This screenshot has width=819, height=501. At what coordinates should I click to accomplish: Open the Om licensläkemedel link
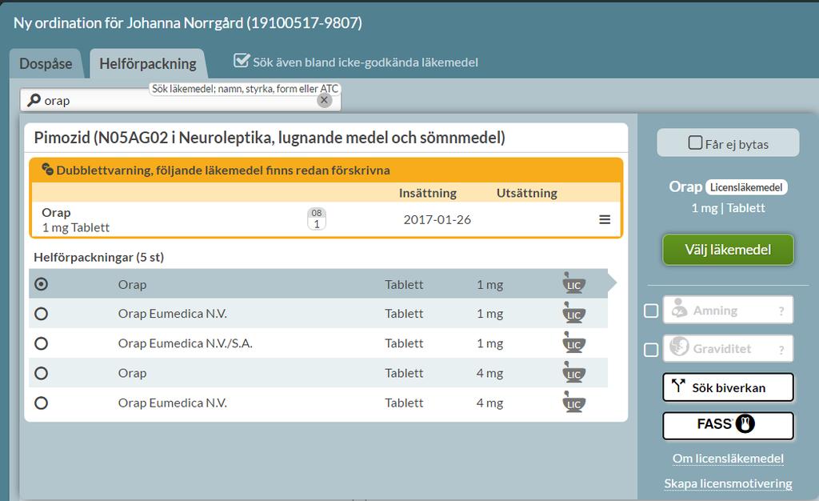pos(728,459)
